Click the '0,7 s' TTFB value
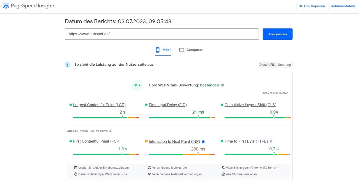Screen dimensions: 359x185 coord(274,149)
